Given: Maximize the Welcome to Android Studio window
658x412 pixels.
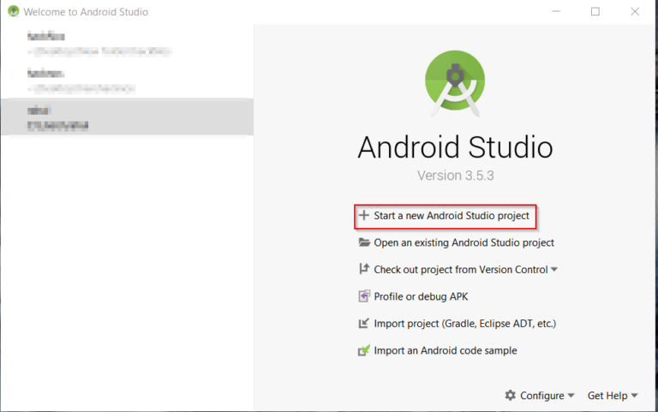Looking at the screenshot, I should (595, 11).
